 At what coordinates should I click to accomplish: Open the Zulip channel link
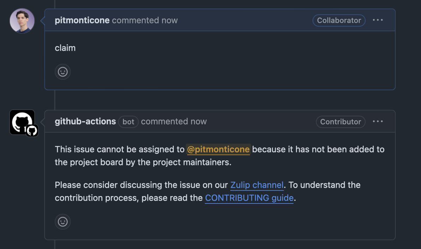click(x=257, y=185)
